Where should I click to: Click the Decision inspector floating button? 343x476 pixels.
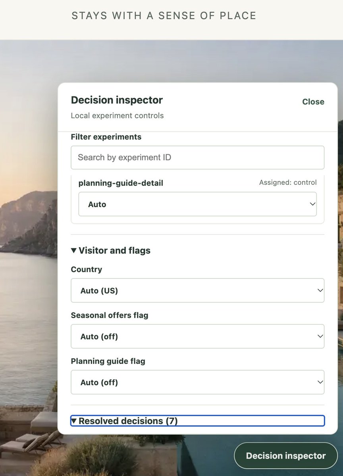[286, 456]
